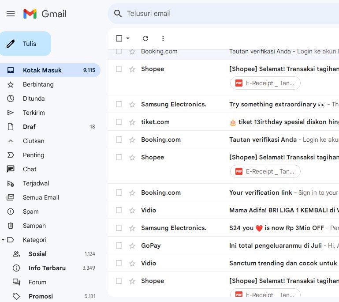This screenshot has height=302, width=339.
Task: Star the tiket.com email
Action: [132, 122]
